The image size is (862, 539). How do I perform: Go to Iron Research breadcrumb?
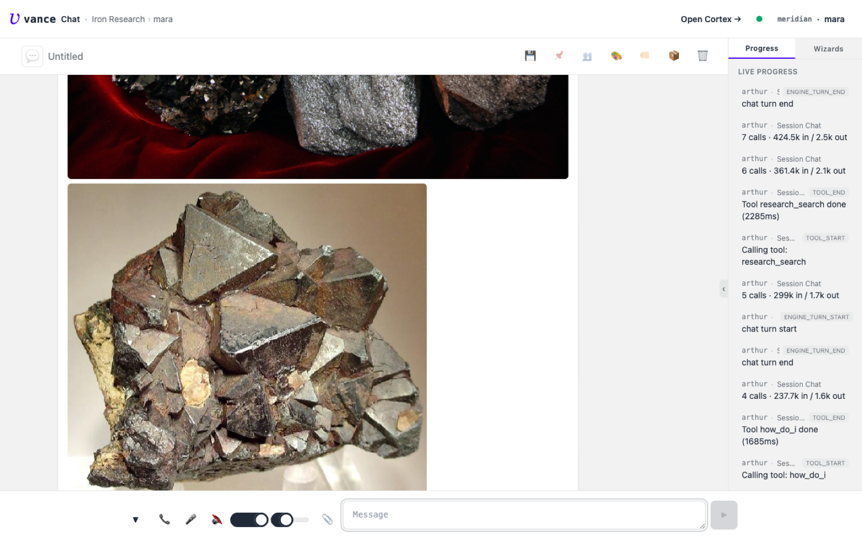click(118, 19)
